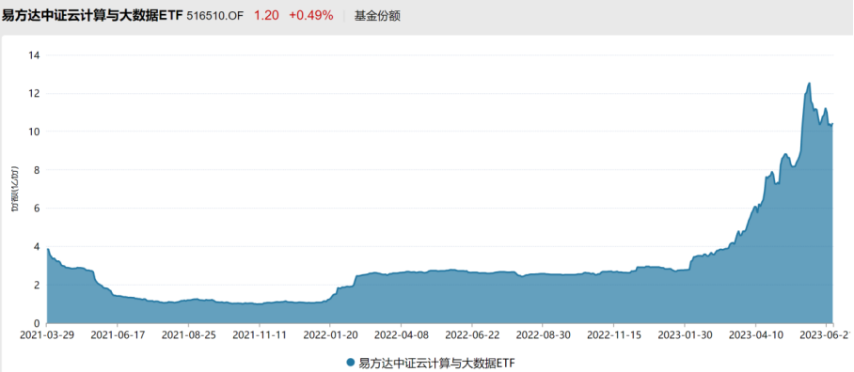
Task: Click the x-axis date 2023-01-30
Action: [x=685, y=336]
